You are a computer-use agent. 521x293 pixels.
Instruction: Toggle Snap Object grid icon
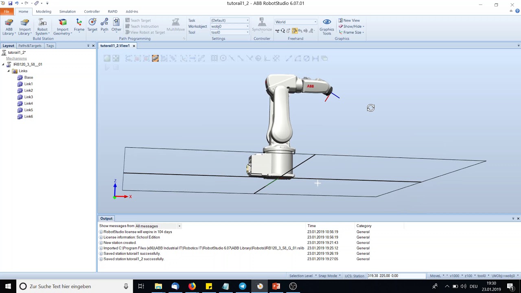coord(214,58)
